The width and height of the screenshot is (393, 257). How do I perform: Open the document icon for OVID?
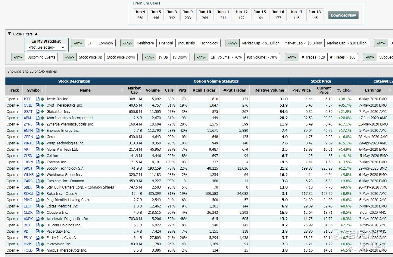38,105
